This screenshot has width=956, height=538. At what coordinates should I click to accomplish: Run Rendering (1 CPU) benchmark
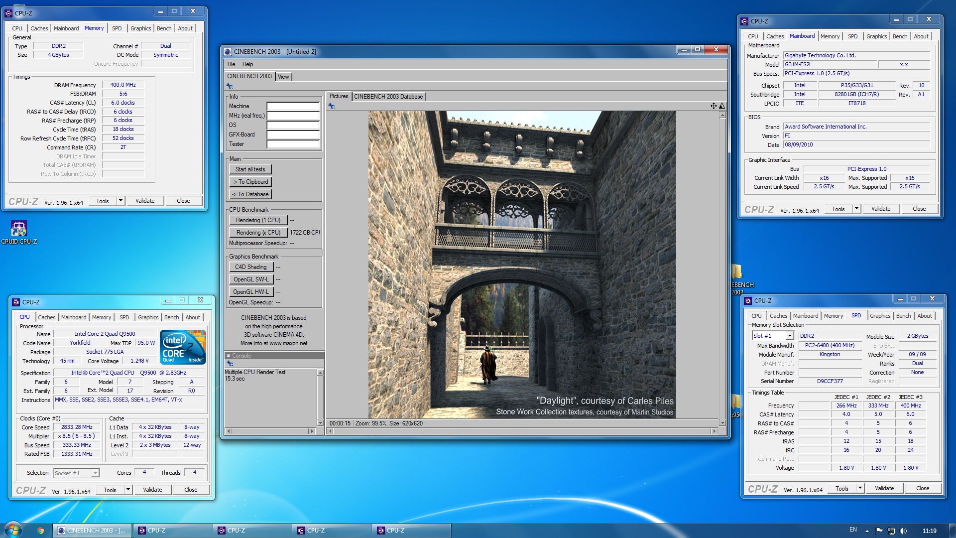click(x=258, y=220)
